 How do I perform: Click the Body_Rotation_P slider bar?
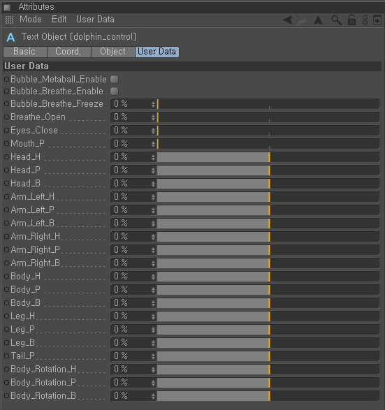268,383
